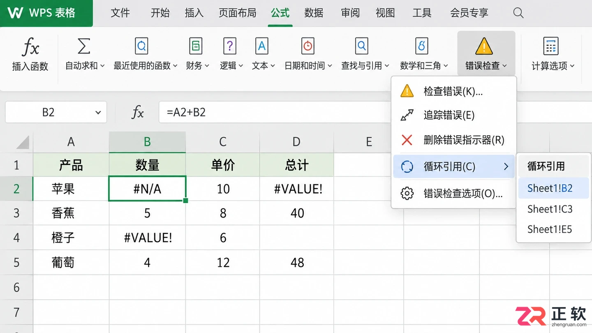The image size is (592, 333).
Task: Choose 删除错误指示器(R) menu entry
Action: [454, 140]
